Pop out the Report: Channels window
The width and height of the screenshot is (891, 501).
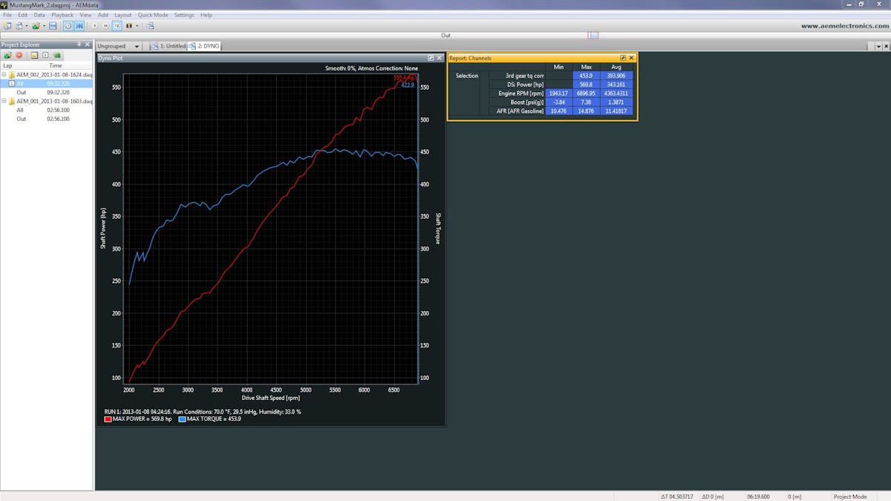point(623,58)
